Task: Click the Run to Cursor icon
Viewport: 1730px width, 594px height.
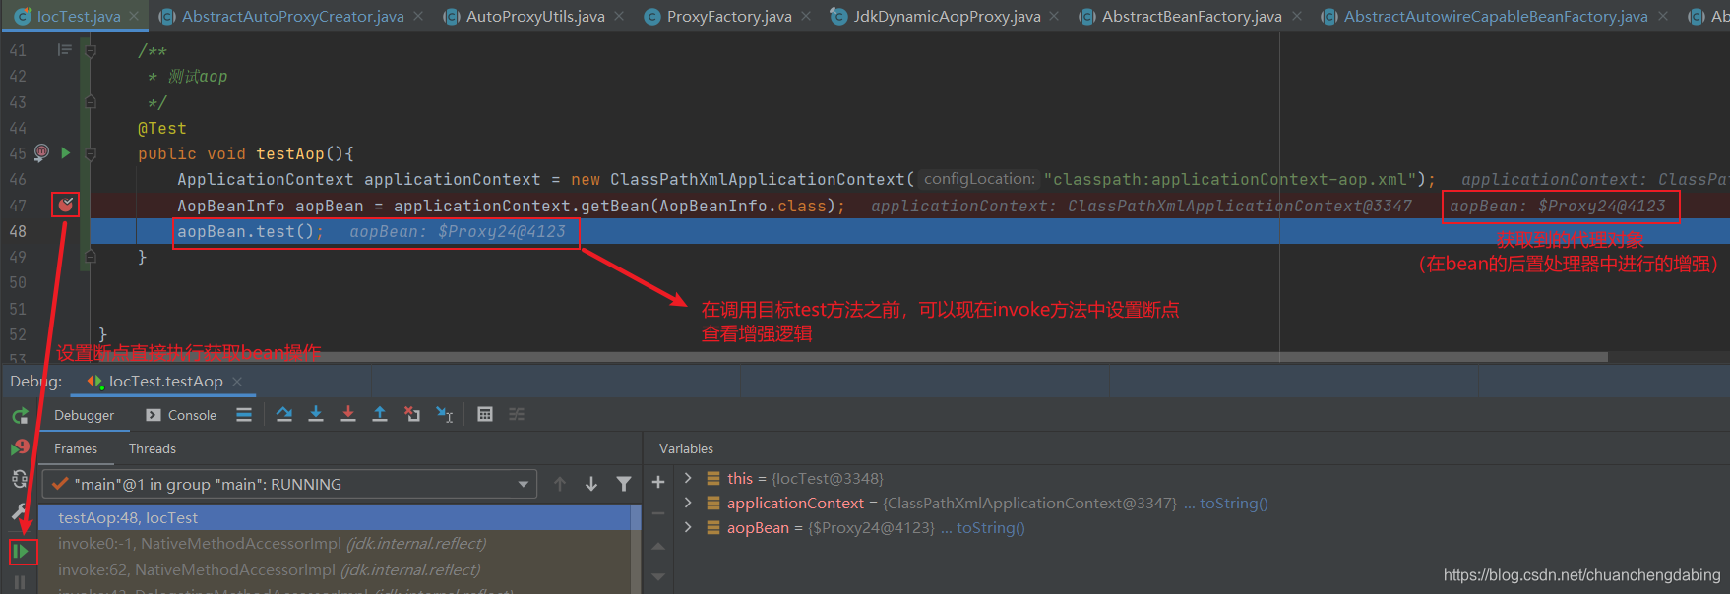Action: coord(445,415)
